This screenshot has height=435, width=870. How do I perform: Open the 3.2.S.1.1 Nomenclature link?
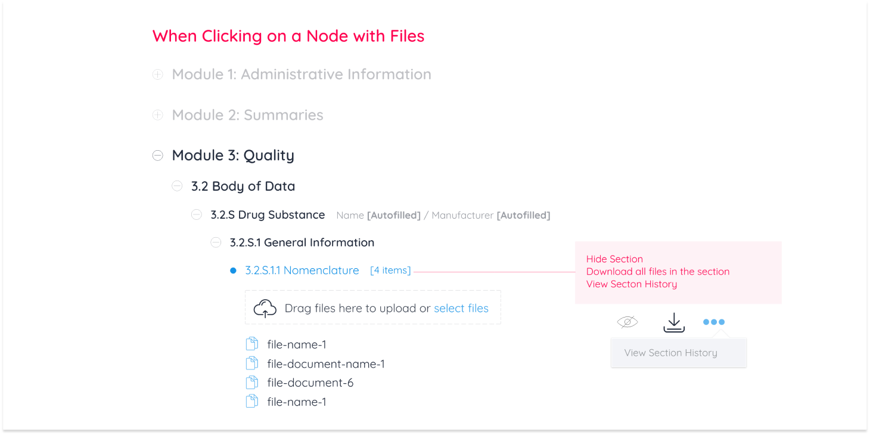point(302,270)
